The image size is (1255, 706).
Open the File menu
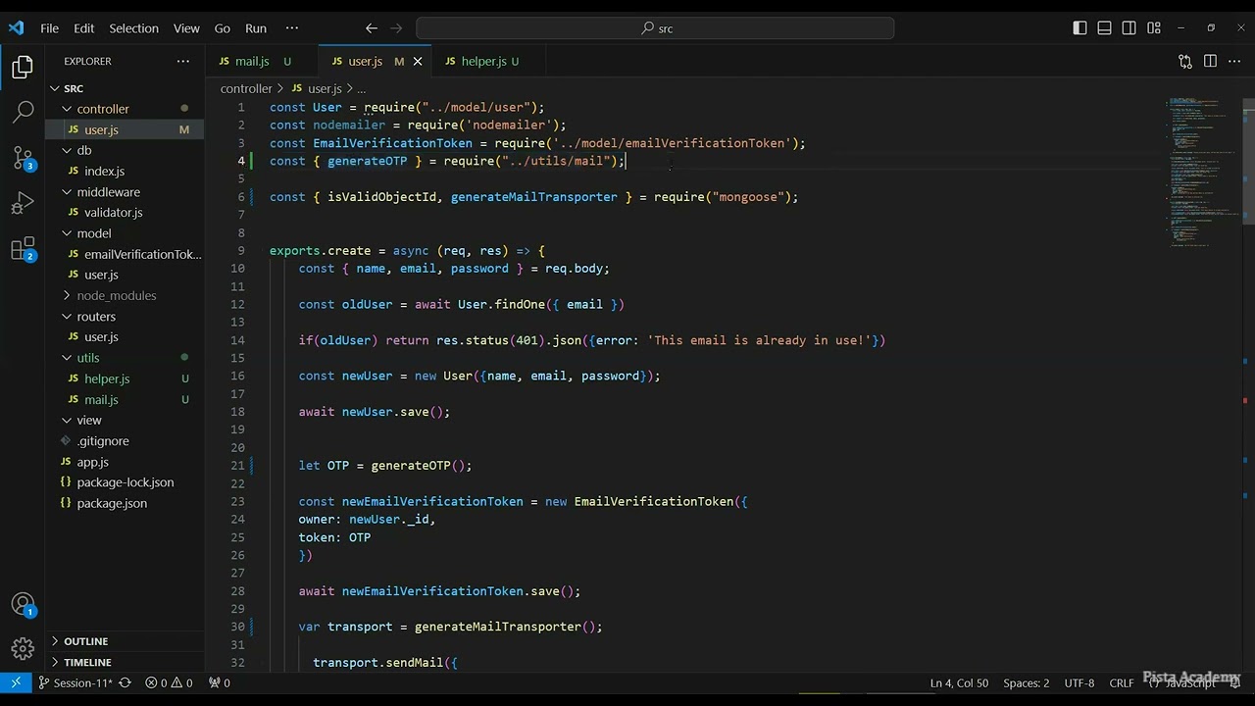pyautogui.click(x=49, y=28)
